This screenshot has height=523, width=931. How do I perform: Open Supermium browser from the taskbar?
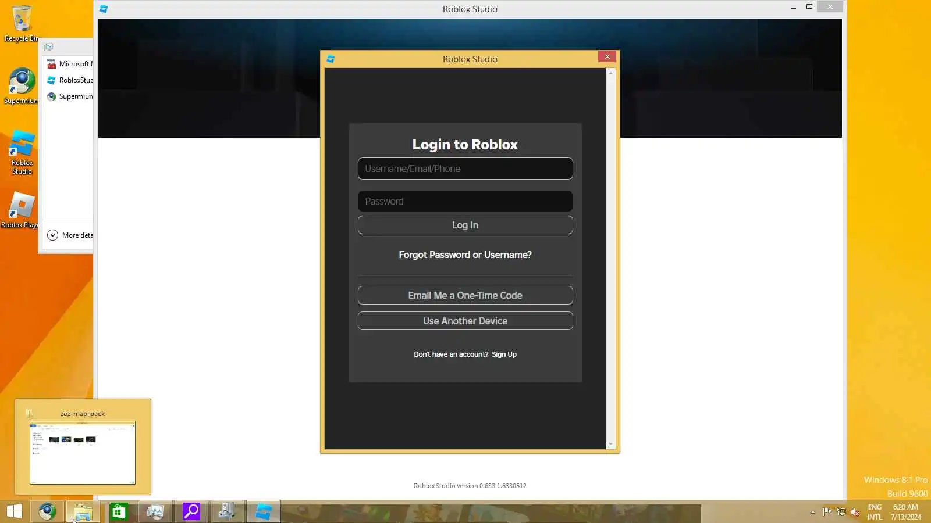pos(47,511)
